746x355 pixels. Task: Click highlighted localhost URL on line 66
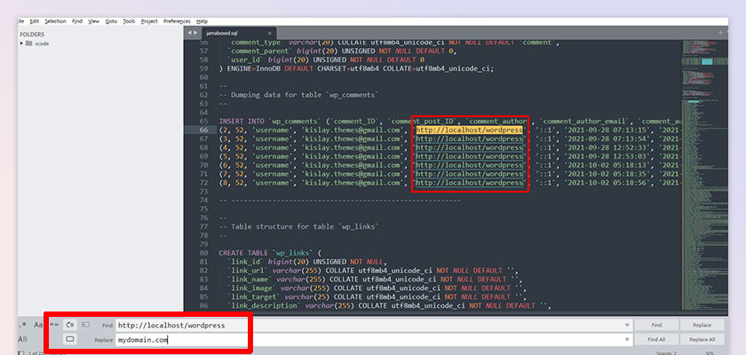pos(470,130)
